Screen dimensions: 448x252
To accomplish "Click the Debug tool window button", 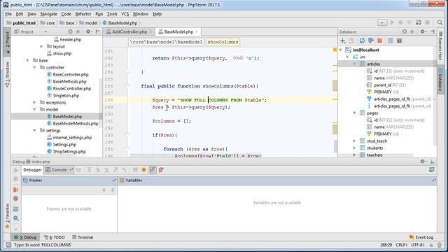I will click(25, 237).
